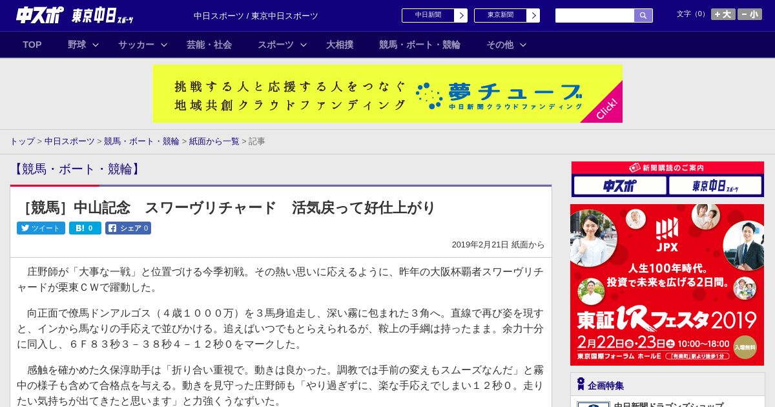Image resolution: width=775 pixels, height=407 pixels.
Task: Open the 中日新聞 link button
Action: click(428, 16)
